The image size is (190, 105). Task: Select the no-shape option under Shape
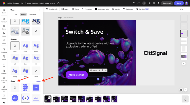15,88
